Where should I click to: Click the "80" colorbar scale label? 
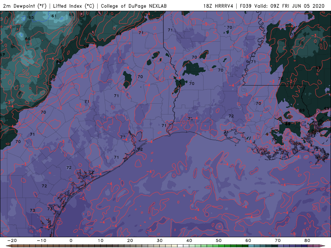307,241
